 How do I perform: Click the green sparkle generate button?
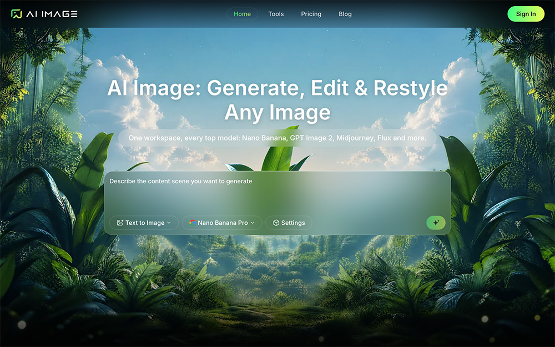click(436, 223)
